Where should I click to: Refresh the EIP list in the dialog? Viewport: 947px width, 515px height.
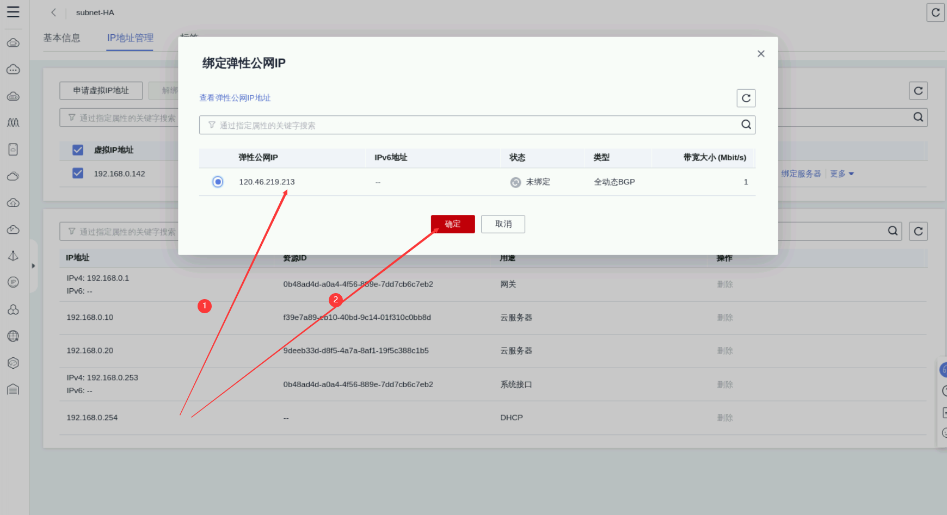point(746,98)
